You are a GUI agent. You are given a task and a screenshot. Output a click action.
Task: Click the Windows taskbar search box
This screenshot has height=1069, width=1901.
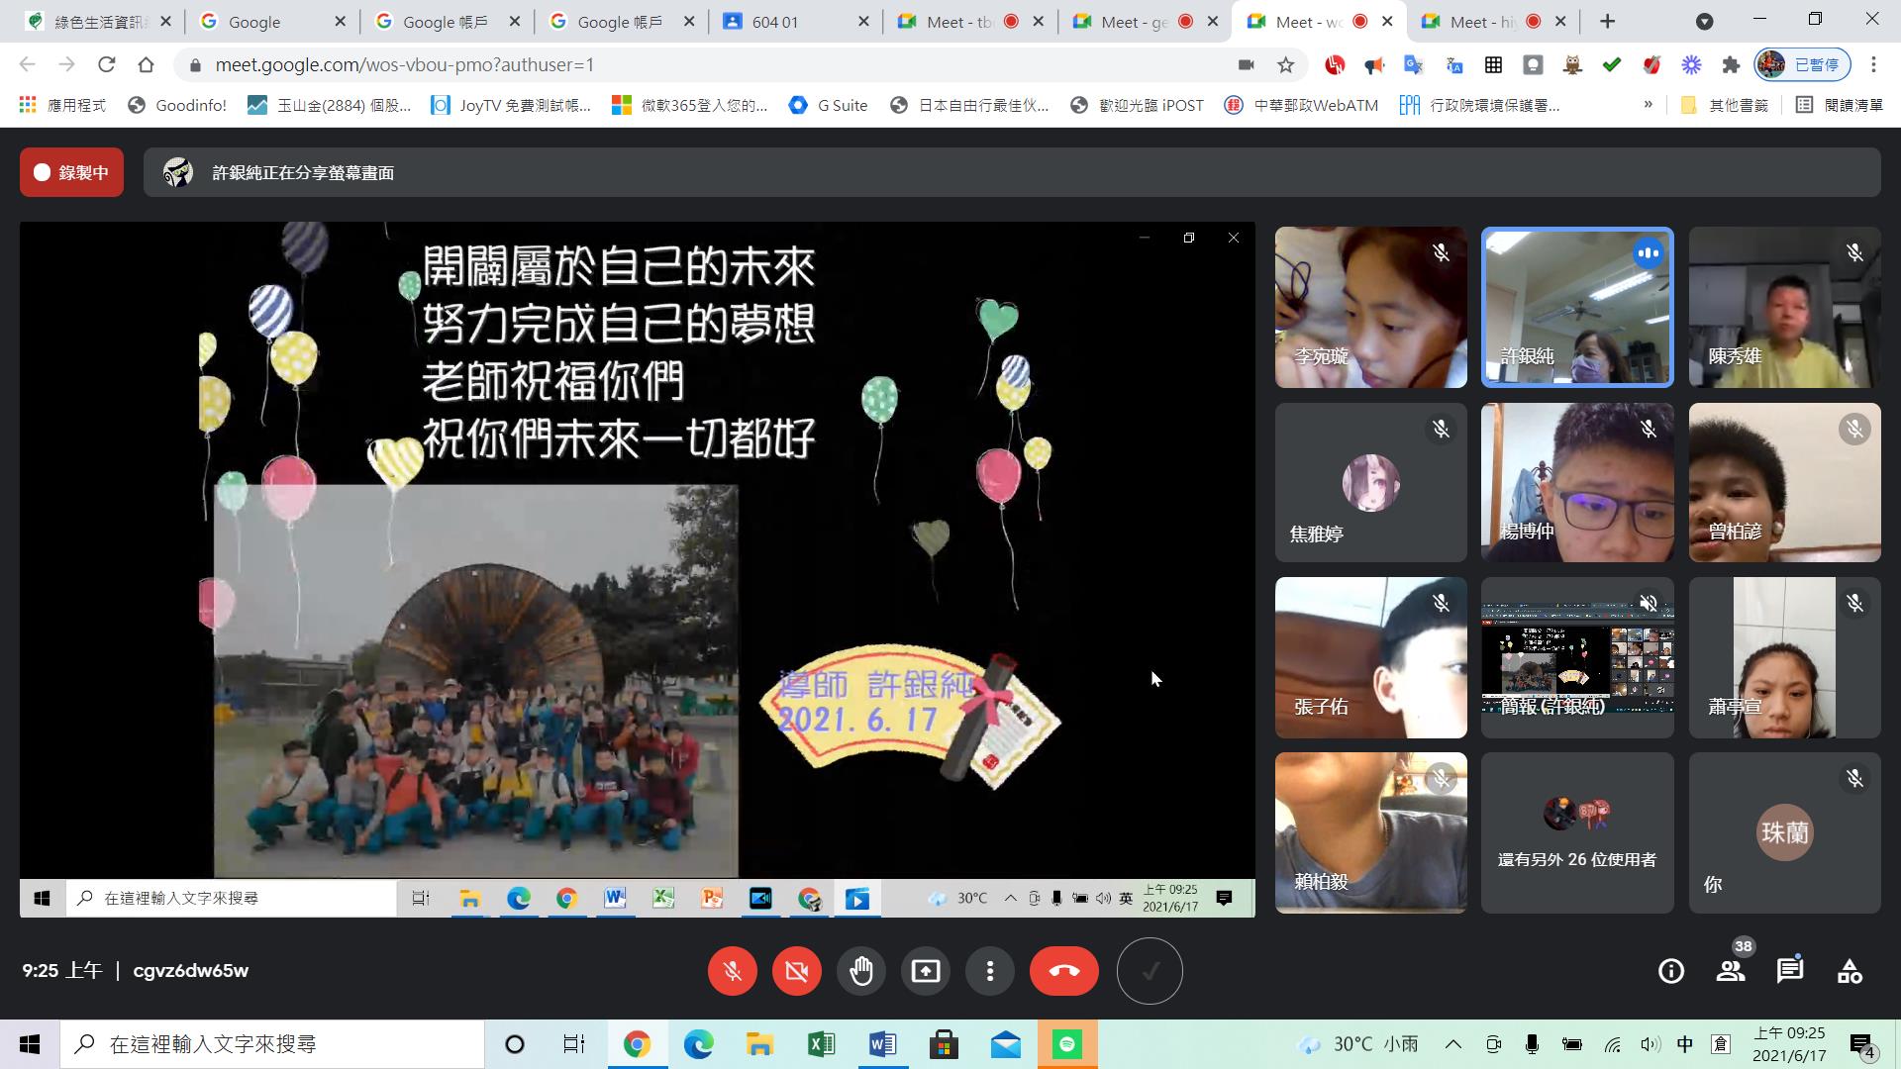pyautogui.click(x=272, y=1044)
